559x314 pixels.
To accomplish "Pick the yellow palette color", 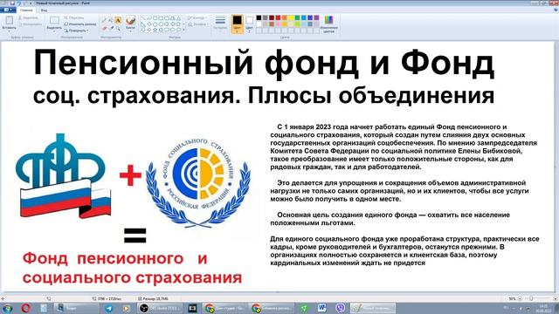I will pos(291,17).
